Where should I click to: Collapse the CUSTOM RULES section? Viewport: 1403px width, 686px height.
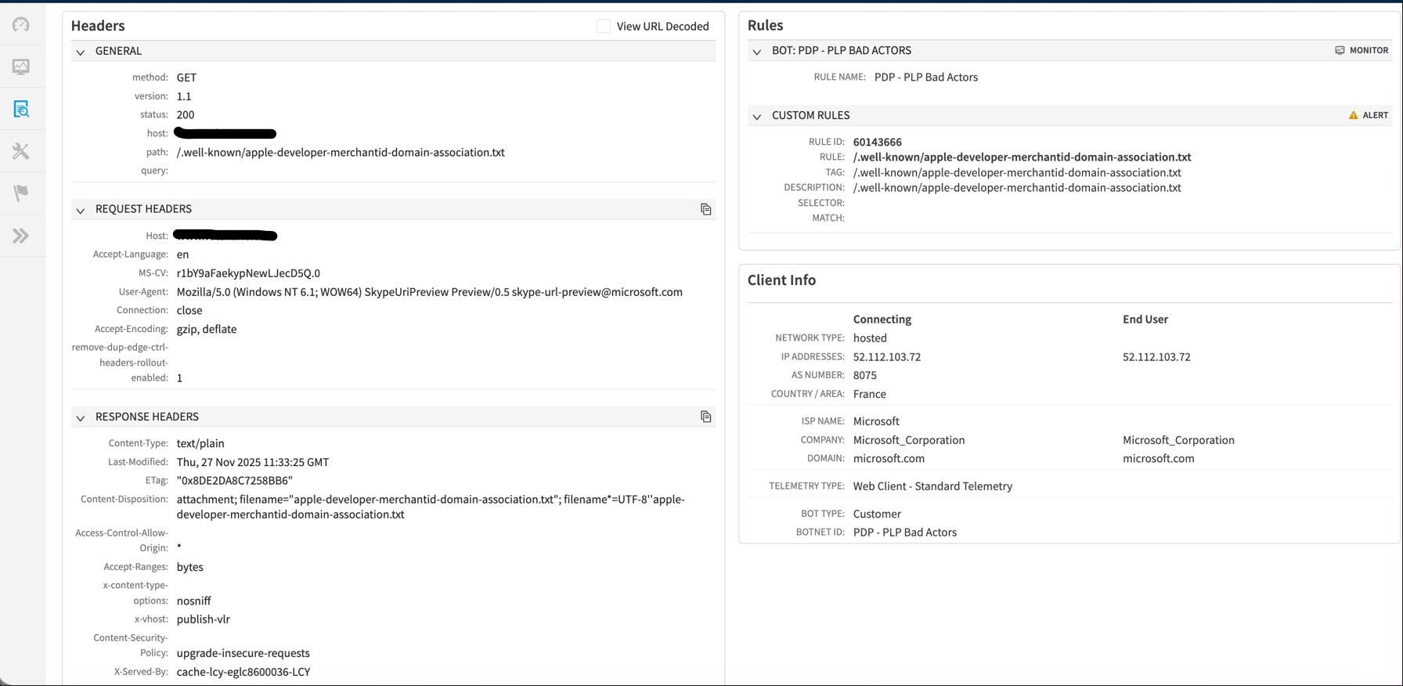(756, 116)
